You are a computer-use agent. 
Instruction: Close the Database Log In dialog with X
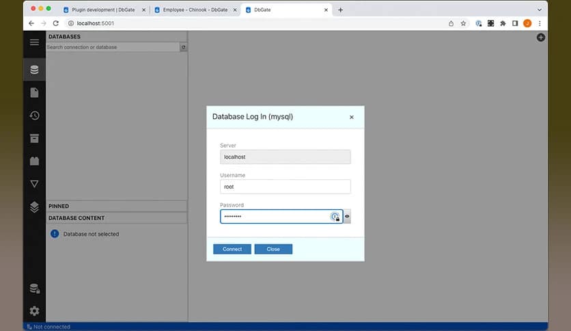tap(352, 117)
